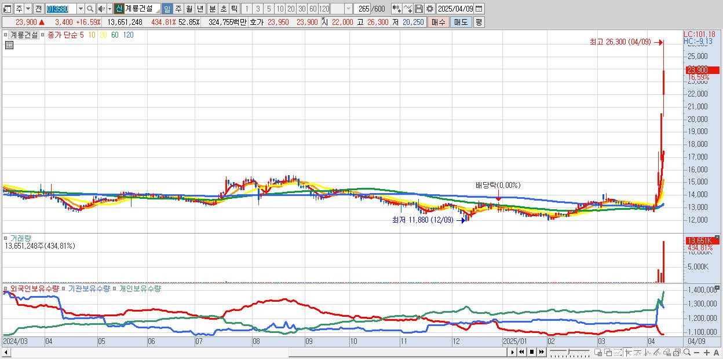
Task: Choose interval 1 button
Action: point(246,9)
